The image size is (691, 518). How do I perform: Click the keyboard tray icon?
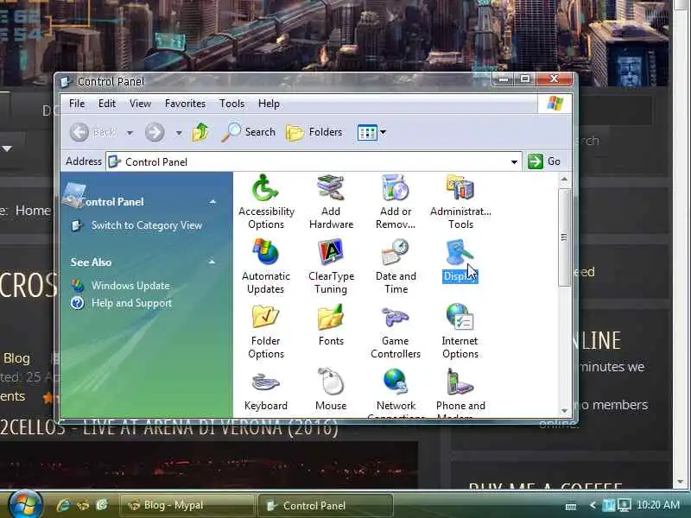click(571, 506)
